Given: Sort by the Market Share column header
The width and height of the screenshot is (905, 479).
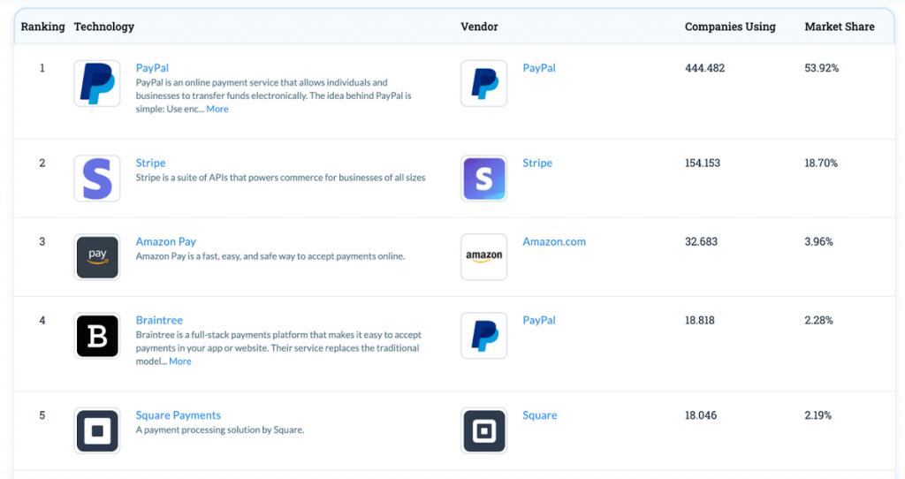Looking at the screenshot, I should point(839,27).
